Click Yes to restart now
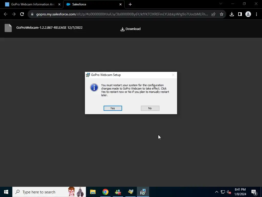Viewport: 262px width, 197px height. 113,108
